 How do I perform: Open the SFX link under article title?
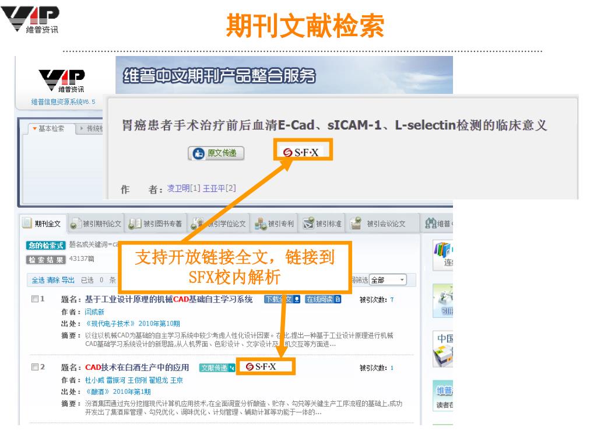tap(303, 152)
